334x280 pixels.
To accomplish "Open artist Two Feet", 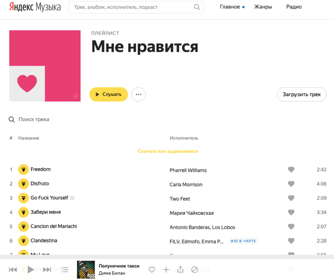I will pyautogui.click(x=180, y=199).
